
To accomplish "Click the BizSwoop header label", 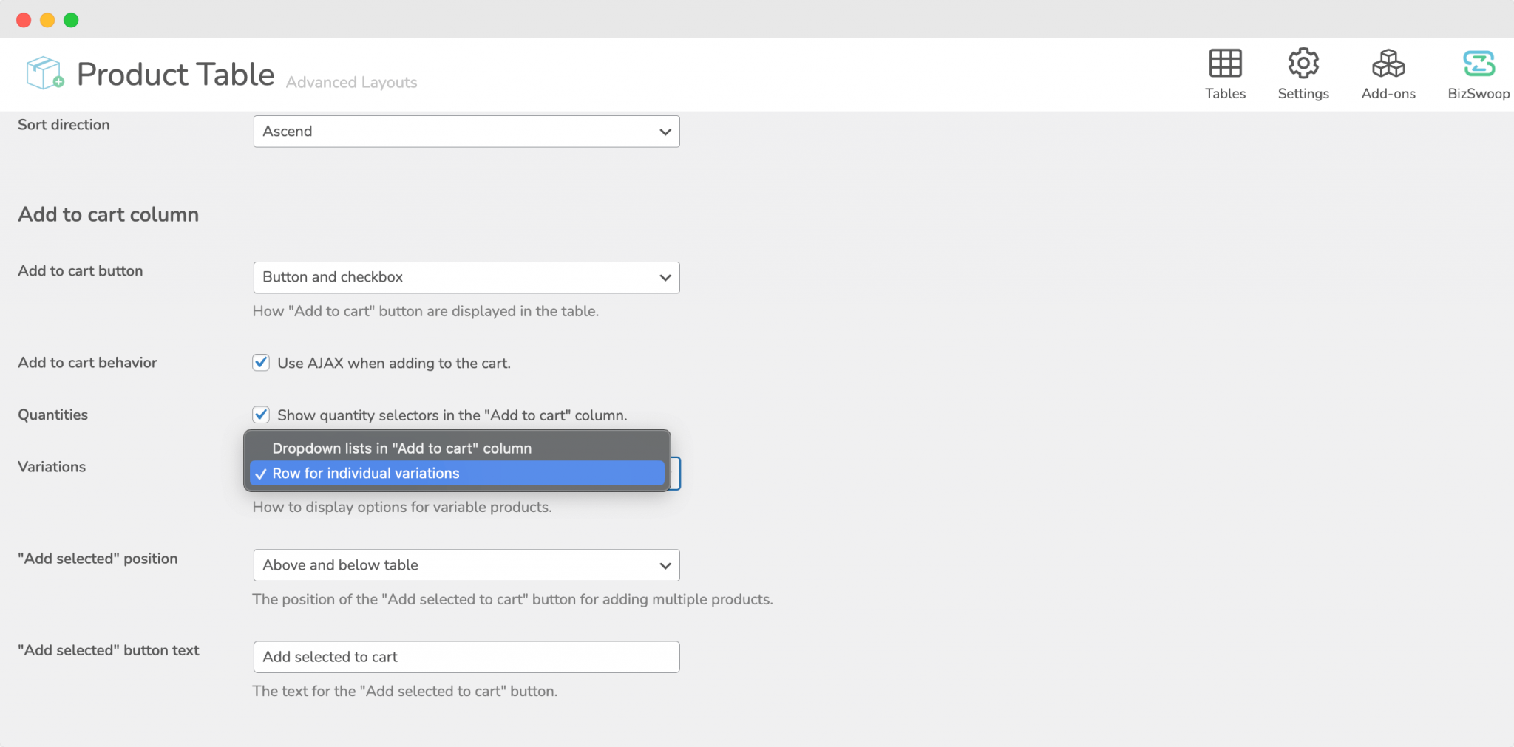I will coord(1477,94).
